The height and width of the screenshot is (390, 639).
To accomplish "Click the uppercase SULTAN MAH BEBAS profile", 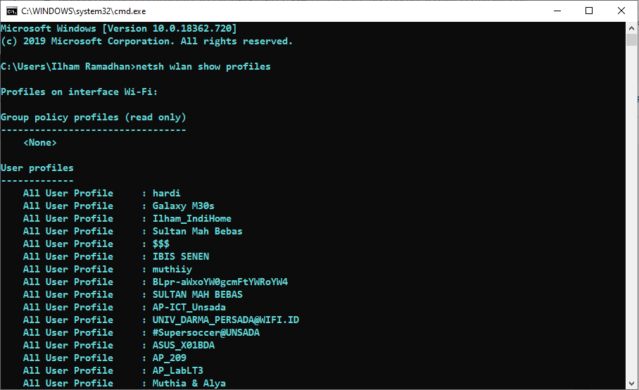I will [197, 294].
